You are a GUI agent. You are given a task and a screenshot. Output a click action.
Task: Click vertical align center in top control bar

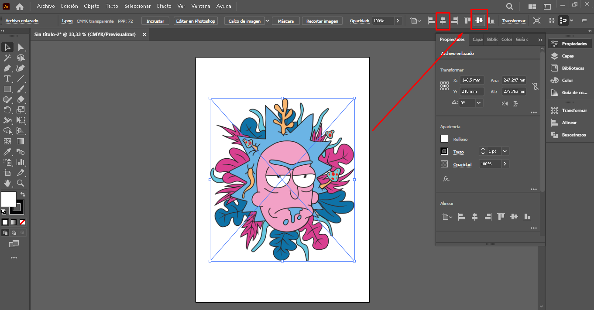click(x=479, y=20)
